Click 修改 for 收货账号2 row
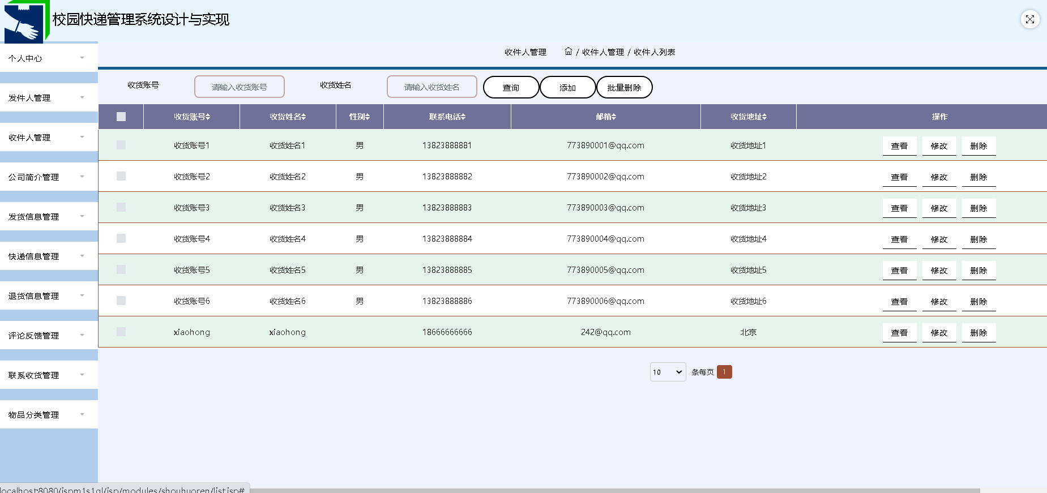The height and width of the screenshot is (493, 1047). point(939,177)
